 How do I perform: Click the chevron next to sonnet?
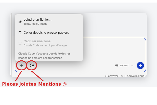(x=132, y=66)
